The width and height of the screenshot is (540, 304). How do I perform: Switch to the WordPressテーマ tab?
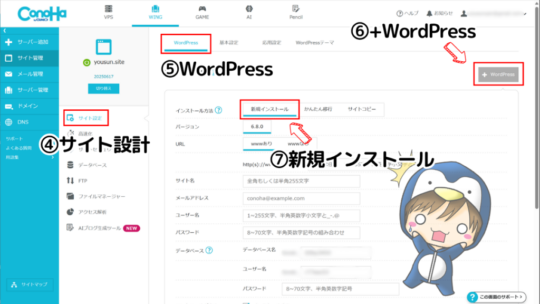pyautogui.click(x=315, y=43)
